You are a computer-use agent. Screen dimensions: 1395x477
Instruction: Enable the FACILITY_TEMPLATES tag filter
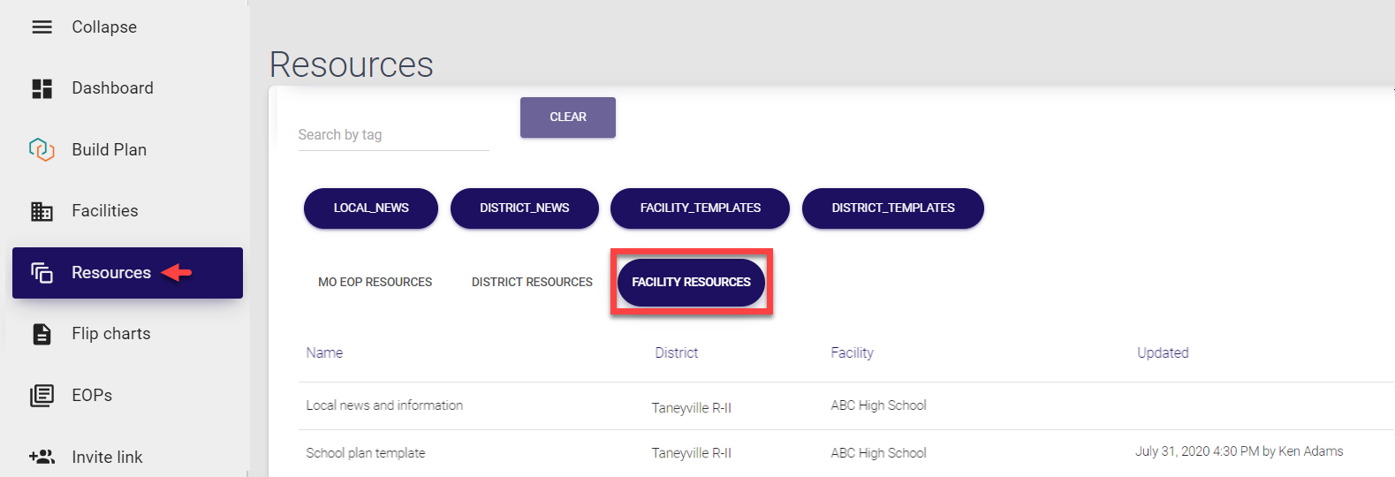point(700,208)
